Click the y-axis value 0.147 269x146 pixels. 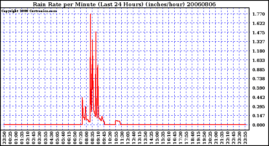click(258, 116)
